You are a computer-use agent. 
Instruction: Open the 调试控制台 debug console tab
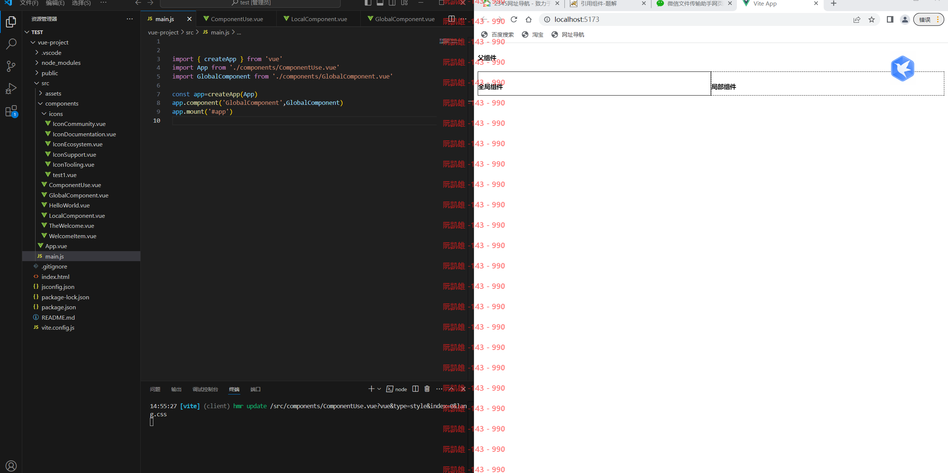coord(205,389)
